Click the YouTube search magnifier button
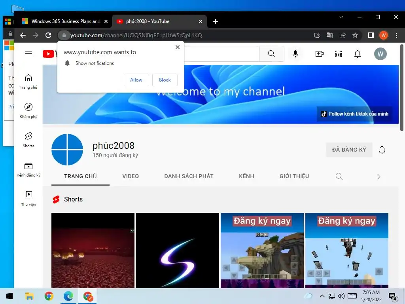405x304 pixels. click(x=271, y=54)
